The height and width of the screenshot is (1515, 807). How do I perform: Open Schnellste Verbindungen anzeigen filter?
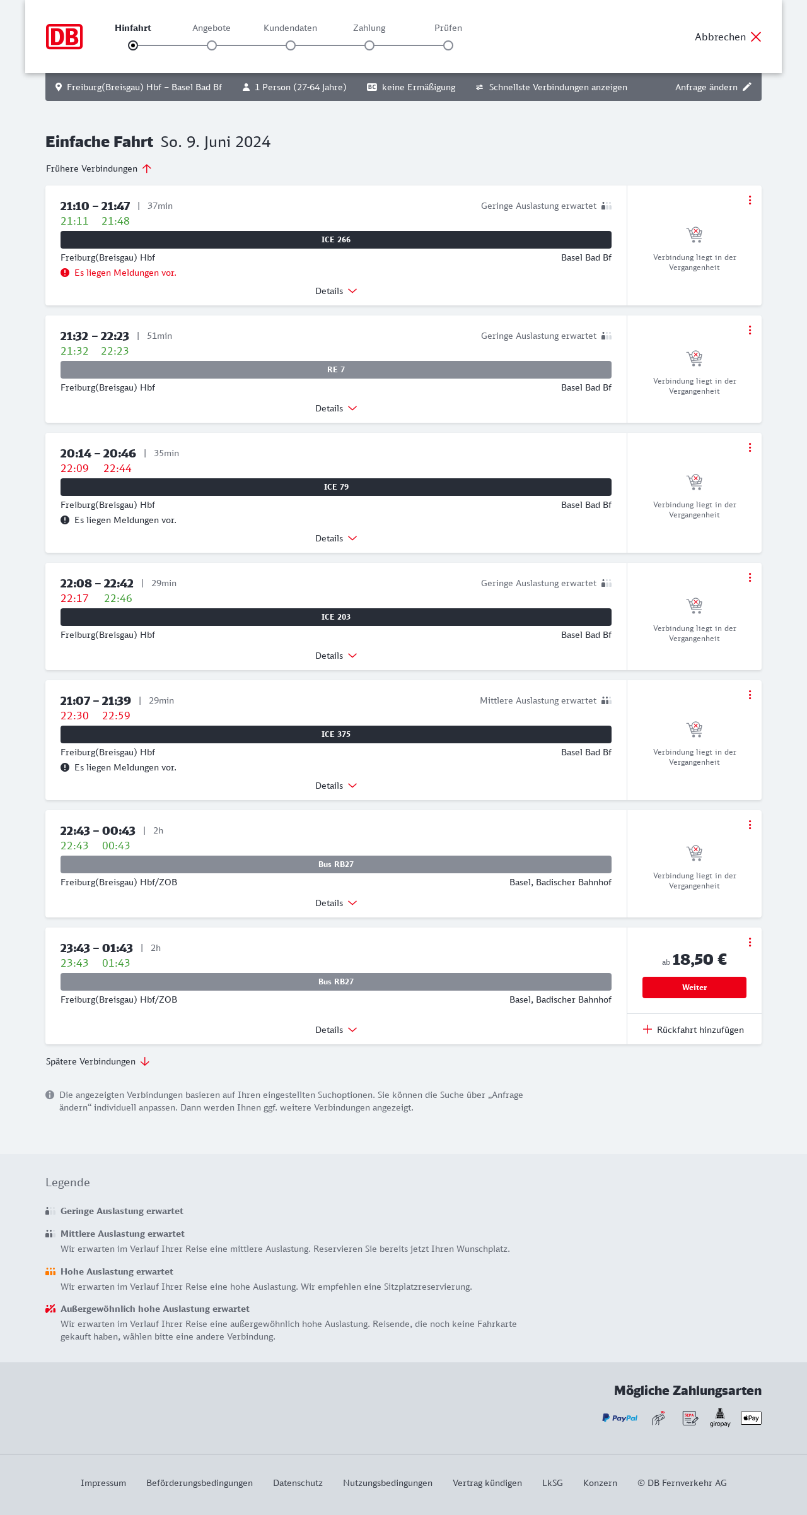coord(552,87)
